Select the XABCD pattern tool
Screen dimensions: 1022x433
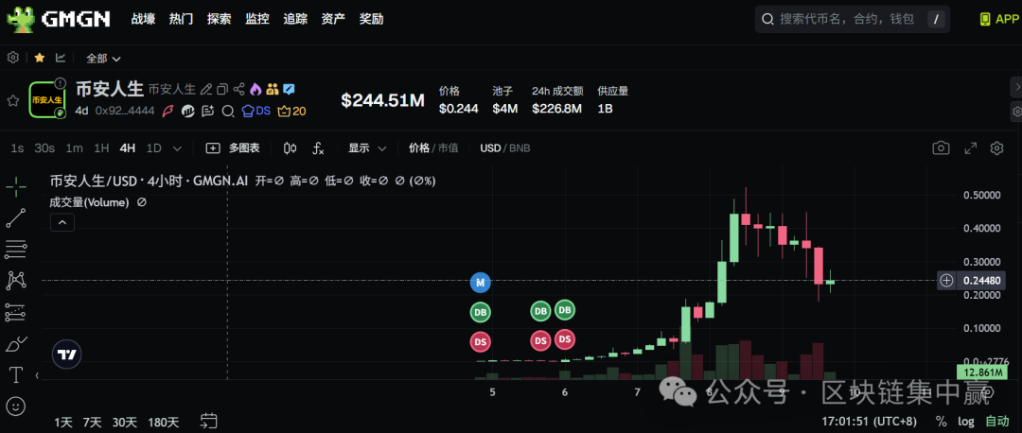point(16,281)
